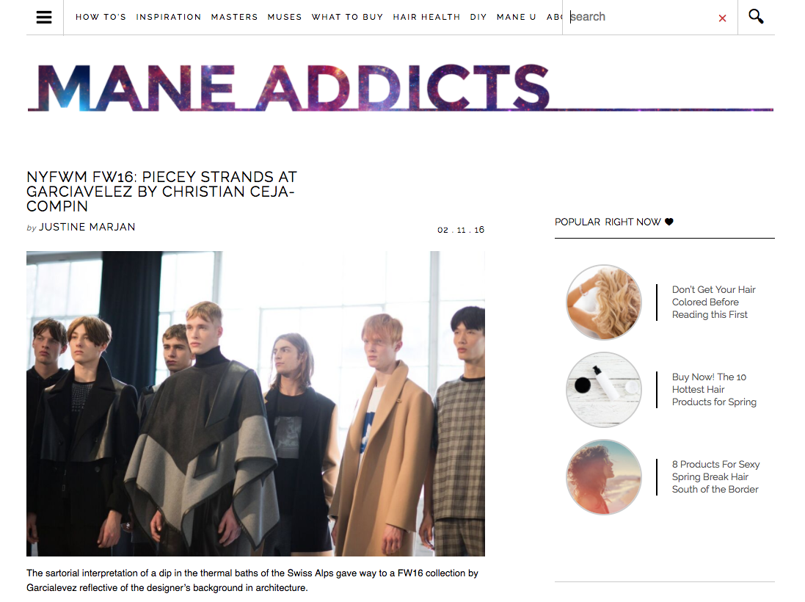Navigate to What To Buy
The width and height of the screenshot is (805, 602).
pos(347,17)
